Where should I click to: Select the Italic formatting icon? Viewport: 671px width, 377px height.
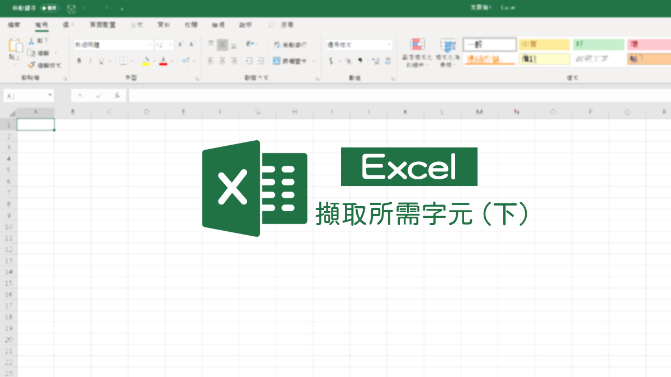[91, 60]
